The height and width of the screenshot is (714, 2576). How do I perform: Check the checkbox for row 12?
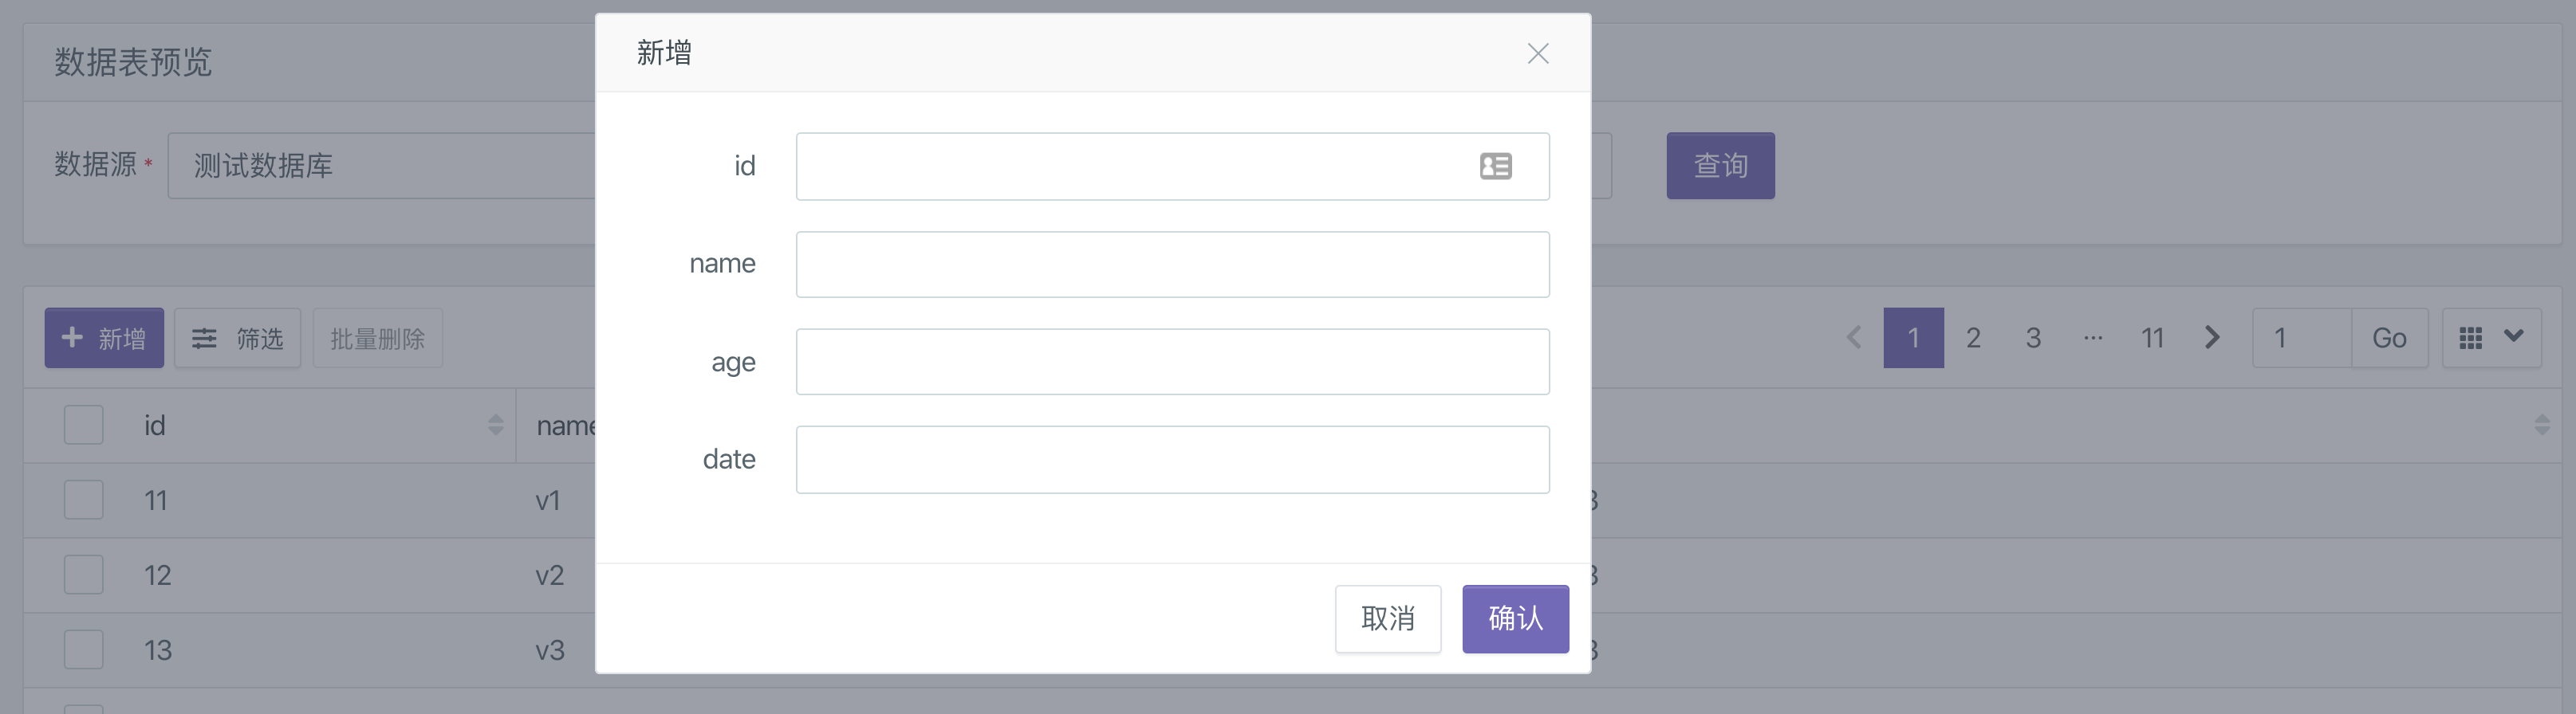pyautogui.click(x=84, y=575)
